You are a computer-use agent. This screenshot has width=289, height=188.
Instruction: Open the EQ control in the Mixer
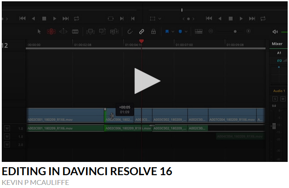tap(279, 61)
